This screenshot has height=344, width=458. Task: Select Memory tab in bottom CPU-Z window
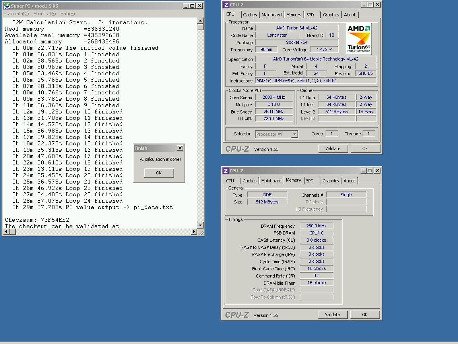[293, 180]
